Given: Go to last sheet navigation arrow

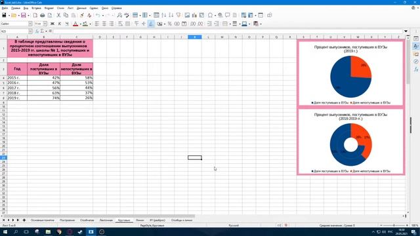Looking at the screenshot, I should tap(18, 220).
